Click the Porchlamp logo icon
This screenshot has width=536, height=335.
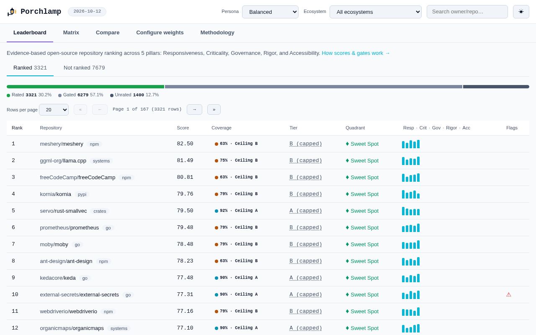tap(12, 12)
